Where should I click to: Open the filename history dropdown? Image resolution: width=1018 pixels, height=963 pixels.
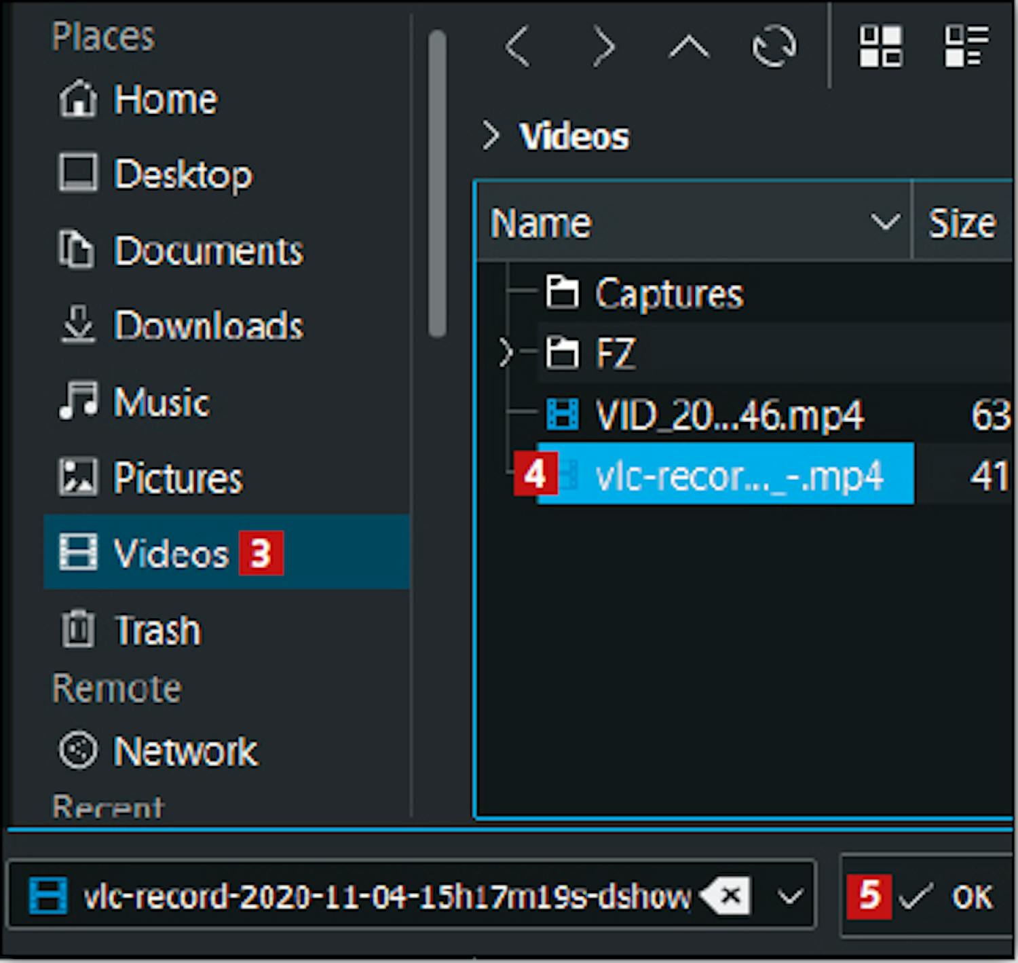point(790,897)
